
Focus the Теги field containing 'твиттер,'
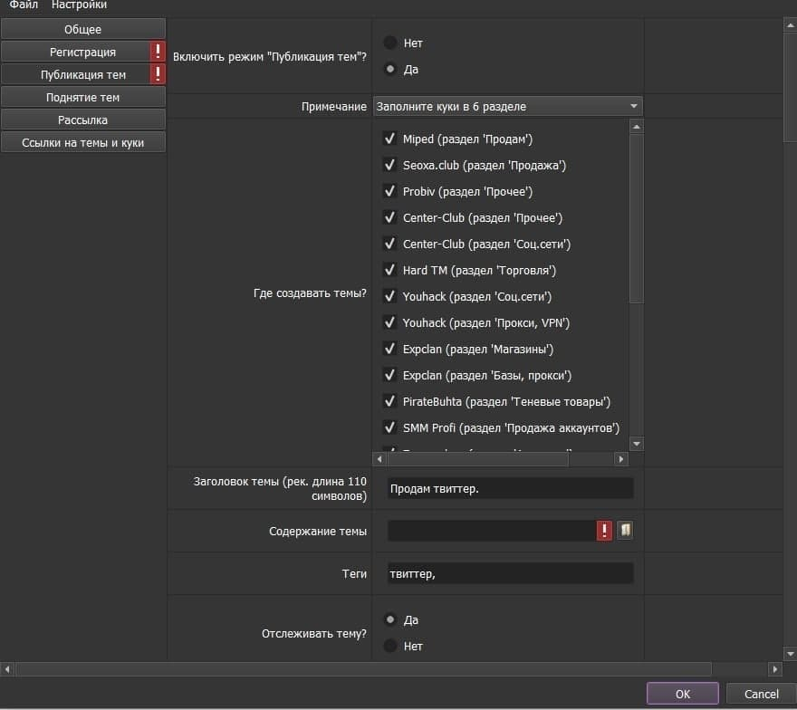click(510, 573)
